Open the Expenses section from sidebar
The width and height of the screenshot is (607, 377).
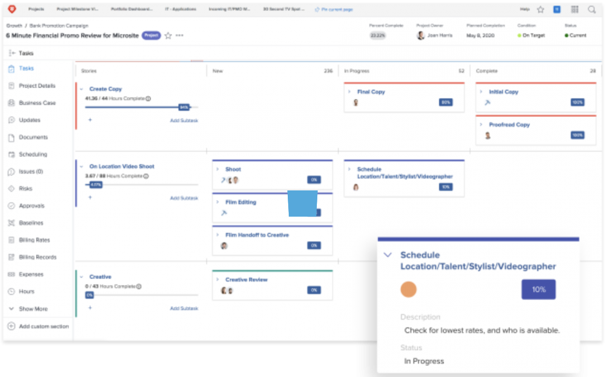click(10, 274)
